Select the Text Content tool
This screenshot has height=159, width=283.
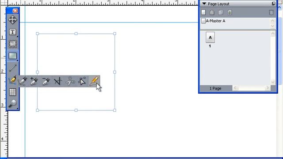[x=13, y=32]
